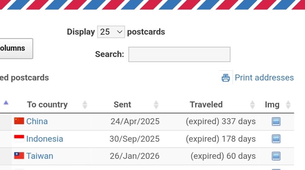Viewport: 305px width, 170px height.
Task: Select the 24/Apr/2025 sent date cell
Action: tap(135, 121)
